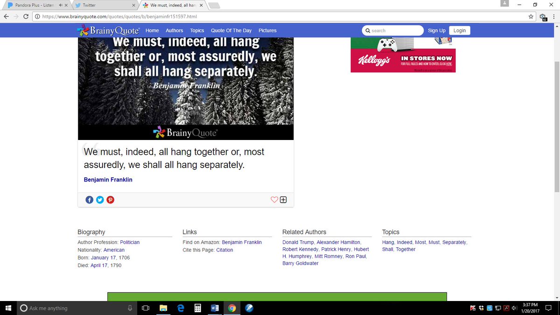The width and height of the screenshot is (560, 315).
Task: Switch to the Pandora Plus tab
Action: [x=34, y=5]
